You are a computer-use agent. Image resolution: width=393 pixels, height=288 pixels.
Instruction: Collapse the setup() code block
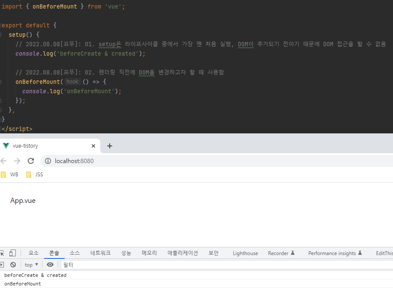pyautogui.click(x=1, y=35)
